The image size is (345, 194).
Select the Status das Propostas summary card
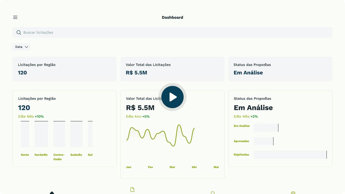[280, 69]
